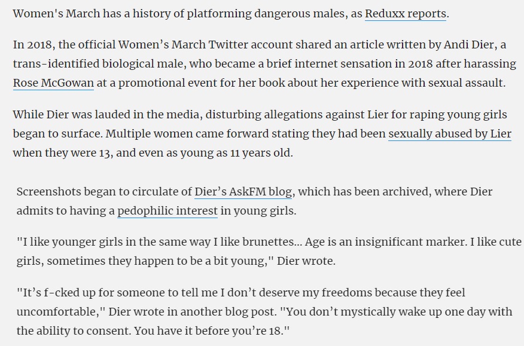Follow the "Rose McGowan" hyperlink
Viewport: 524px width, 346px height.
[53, 83]
